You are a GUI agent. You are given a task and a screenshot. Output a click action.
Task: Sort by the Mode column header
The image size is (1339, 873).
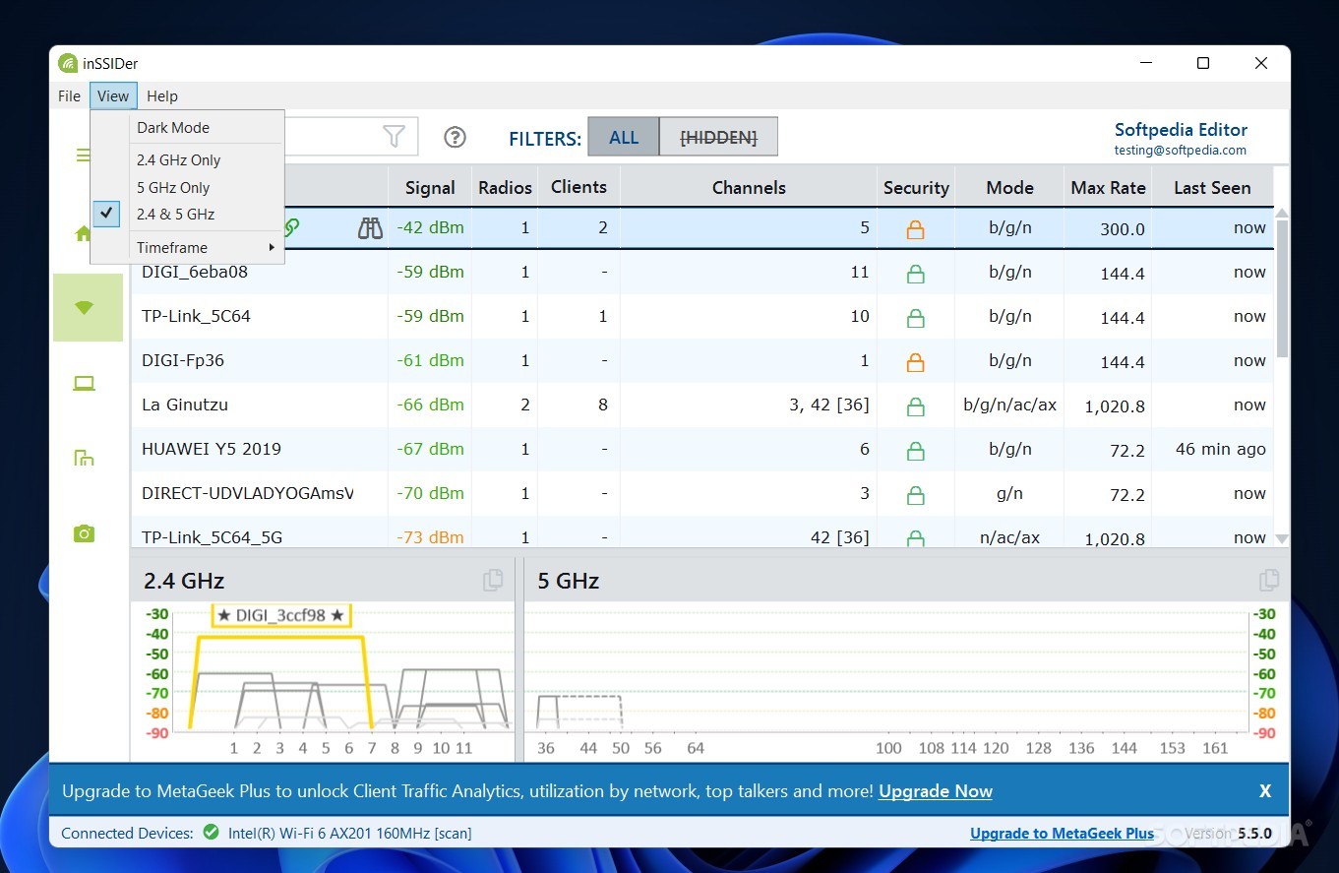click(1009, 187)
